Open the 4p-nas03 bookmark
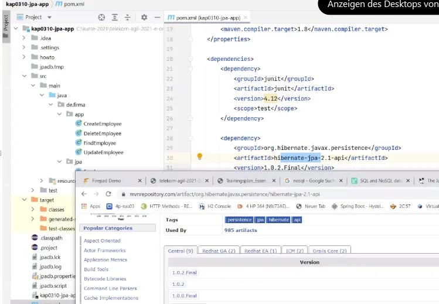 (x=120, y=206)
